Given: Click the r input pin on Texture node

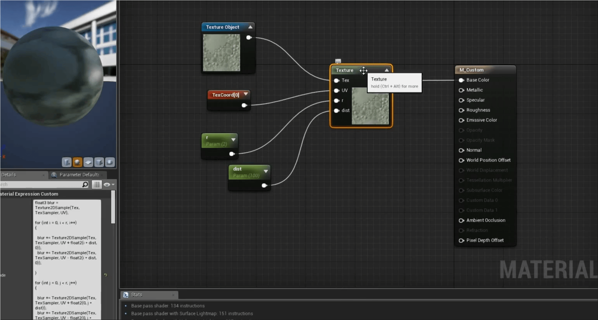Looking at the screenshot, I should (336, 101).
